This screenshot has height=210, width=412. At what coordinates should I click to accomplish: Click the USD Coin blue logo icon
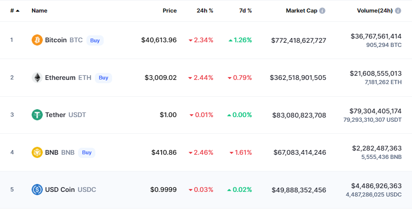click(x=37, y=190)
